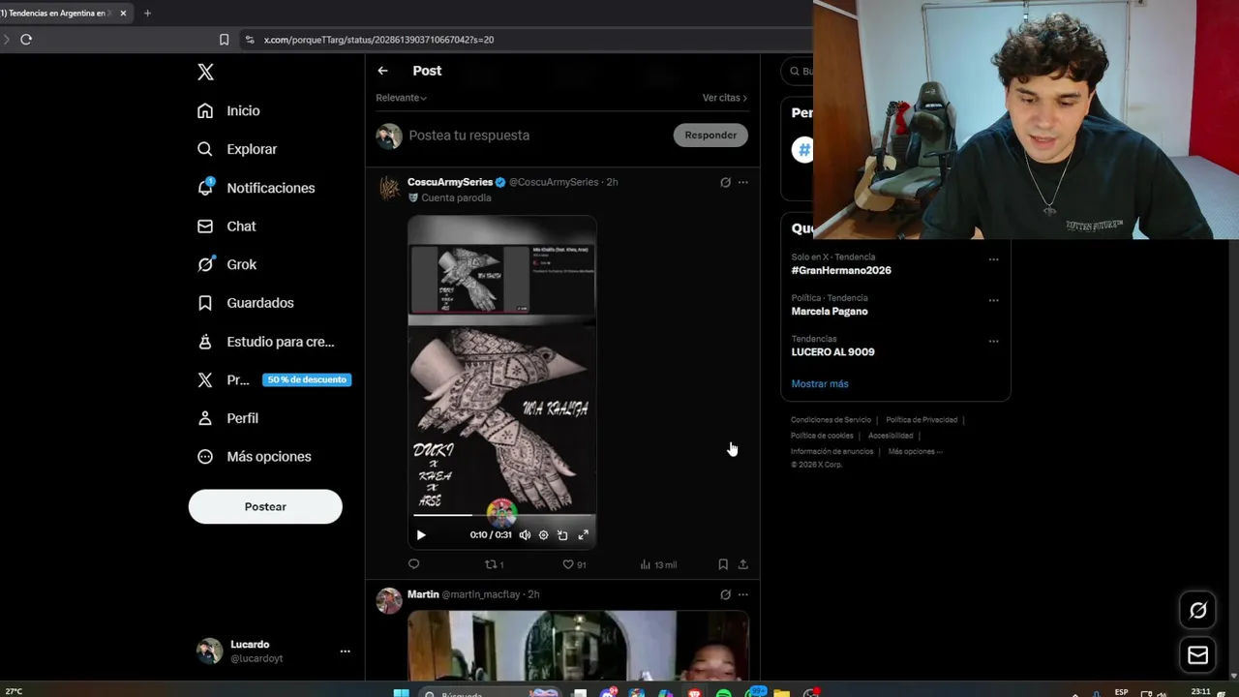
Task: Open Lucardo account menu dots
Action: (345, 652)
